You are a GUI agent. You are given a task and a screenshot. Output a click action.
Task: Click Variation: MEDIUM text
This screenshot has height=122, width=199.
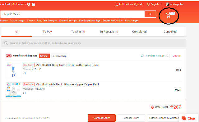pyautogui.click(x=34, y=89)
